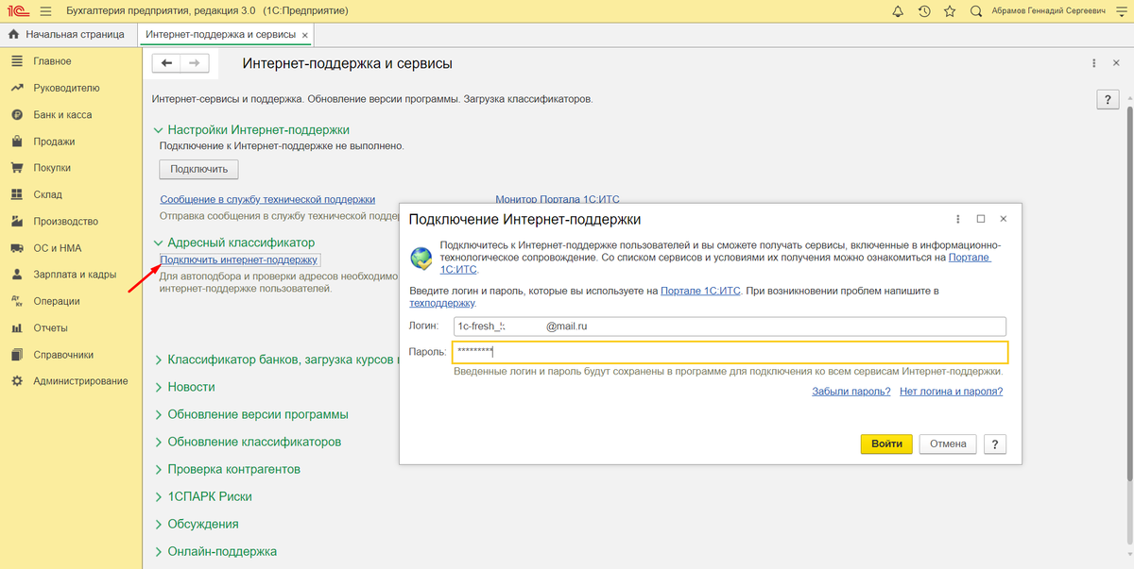Click Склад icon in sidebar
This screenshot has height=569, width=1134.
[16, 194]
